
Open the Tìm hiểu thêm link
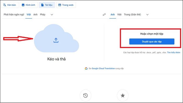174,53
